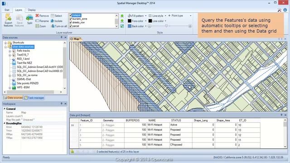
Task: Click the Remove layer red X icon
Action: pyautogui.click(x=37, y=15)
